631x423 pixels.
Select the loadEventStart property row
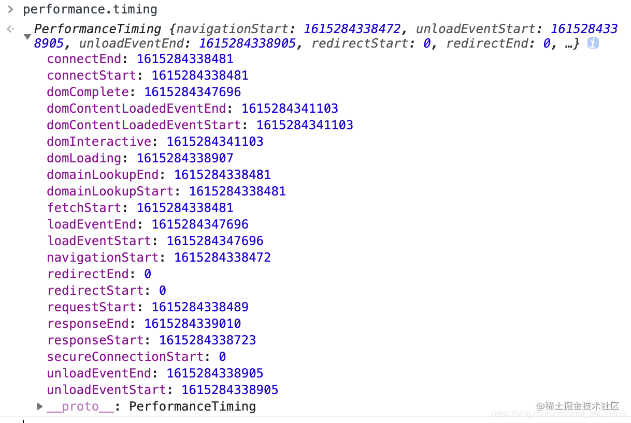point(155,241)
